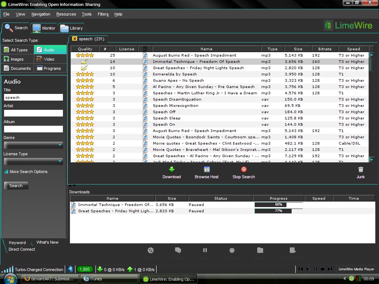Click the Artist input field
379x284 pixels.
[x=33, y=113]
